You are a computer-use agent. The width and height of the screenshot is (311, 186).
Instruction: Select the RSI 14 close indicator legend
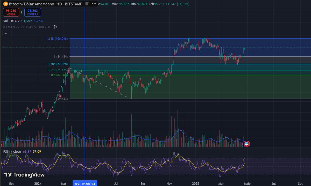pos(12,151)
